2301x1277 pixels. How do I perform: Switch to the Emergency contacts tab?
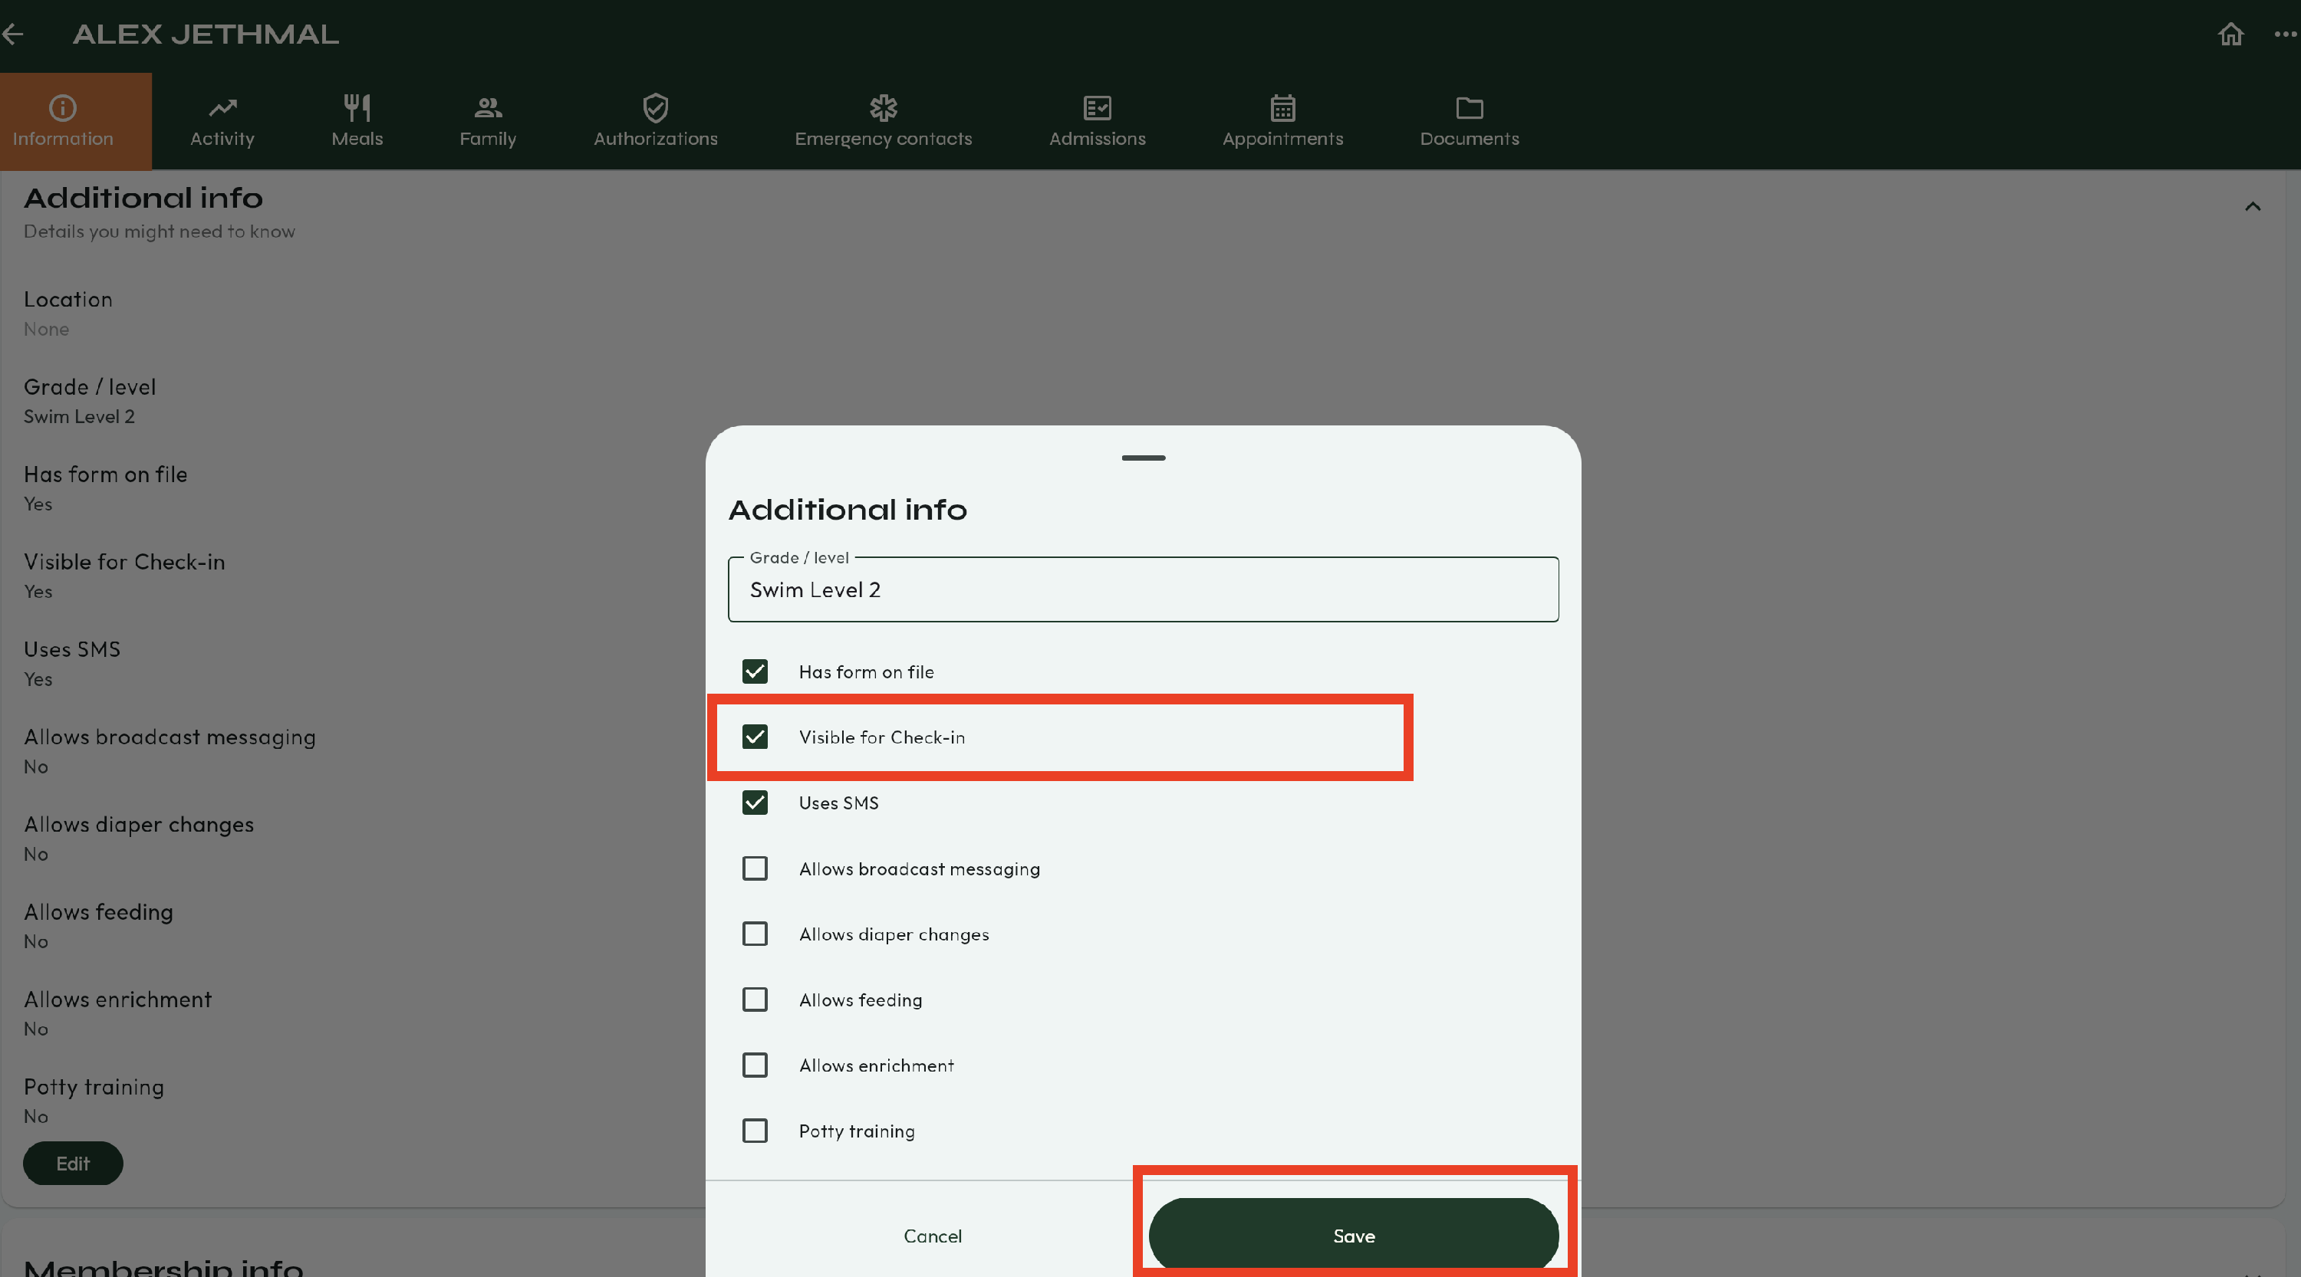[x=883, y=120]
